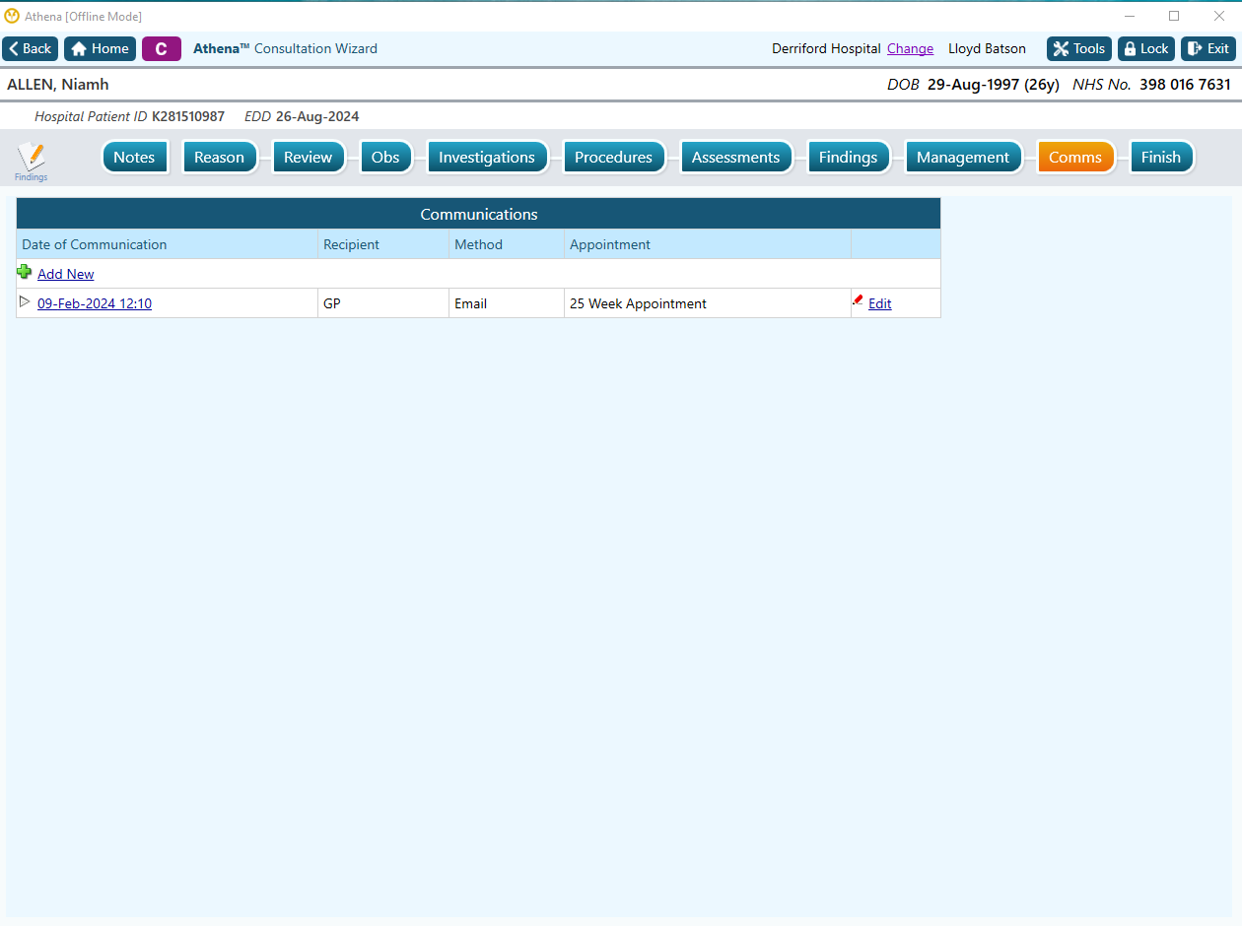Close the Athena window
This screenshot has width=1242, height=926.
coord(1219,16)
